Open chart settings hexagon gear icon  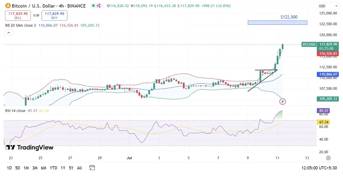pos(328,158)
